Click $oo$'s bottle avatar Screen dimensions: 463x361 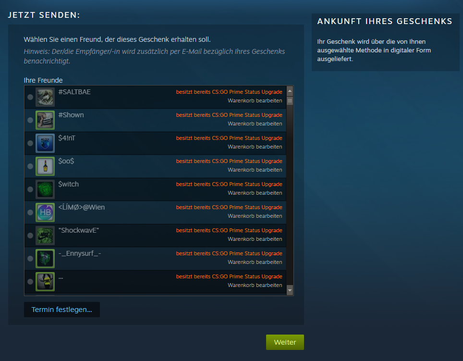click(45, 166)
